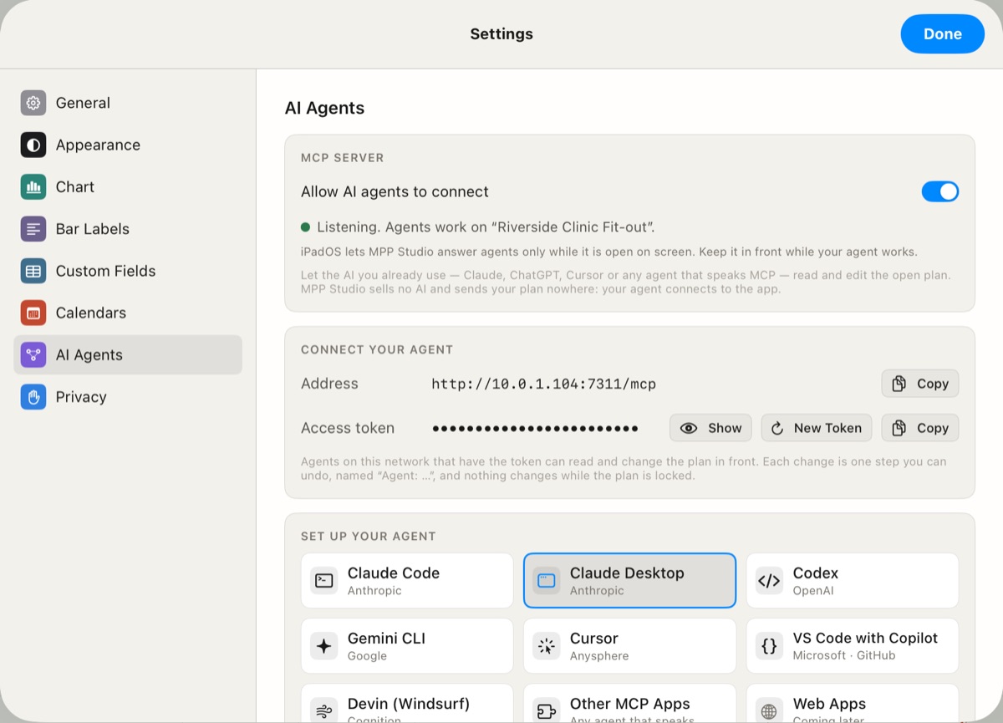
Task: Click the address http://10.0.1.104:7311/mcp text
Action: (544, 384)
